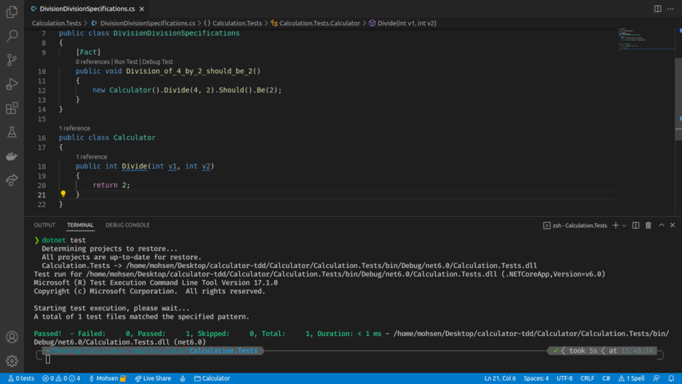Open the Search panel

pyautogui.click(x=11, y=35)
